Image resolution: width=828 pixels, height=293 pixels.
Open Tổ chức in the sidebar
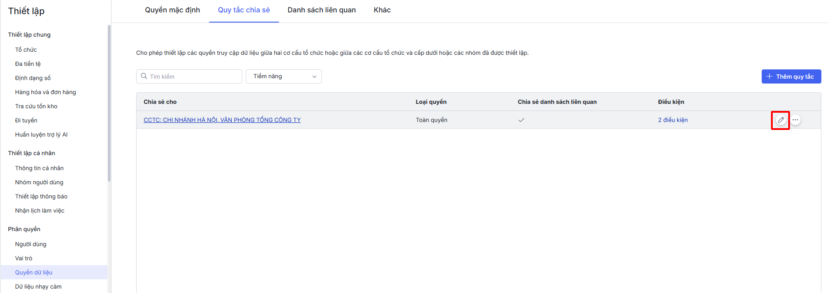[x=26, y=50]
